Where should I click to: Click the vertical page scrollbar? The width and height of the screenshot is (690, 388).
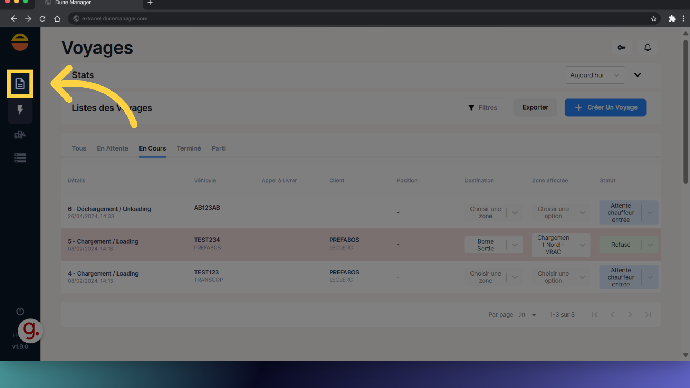[x=685, y=112]
